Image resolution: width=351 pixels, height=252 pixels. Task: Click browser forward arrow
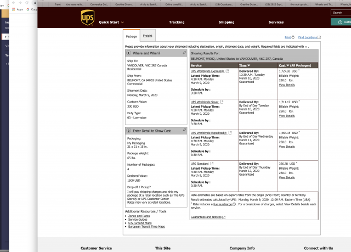20,3
